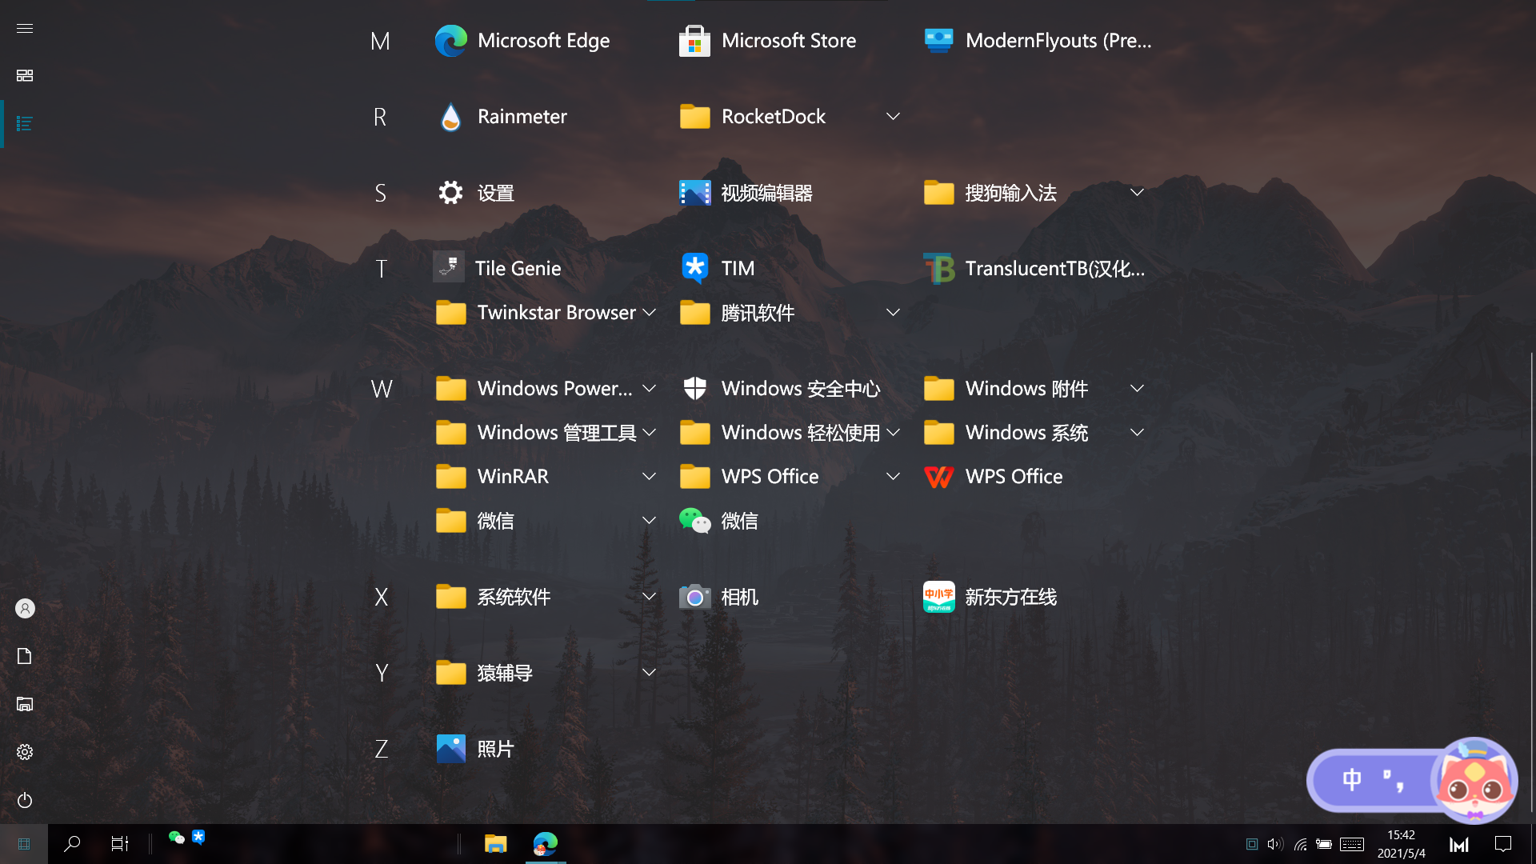This screenshot has height=864, width=1536.
Task: Click the Z letter header
Action: [x=381, y=749]
